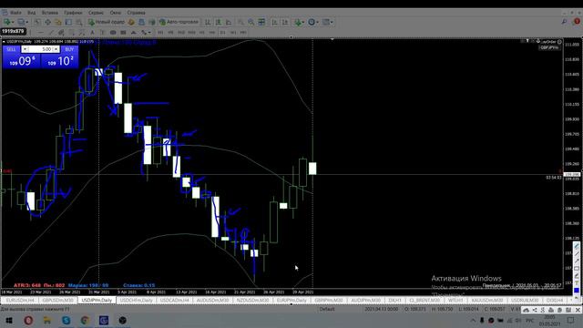Switch chart to bar chart mode
Screen dimensions: 583x328
(208, 22)
